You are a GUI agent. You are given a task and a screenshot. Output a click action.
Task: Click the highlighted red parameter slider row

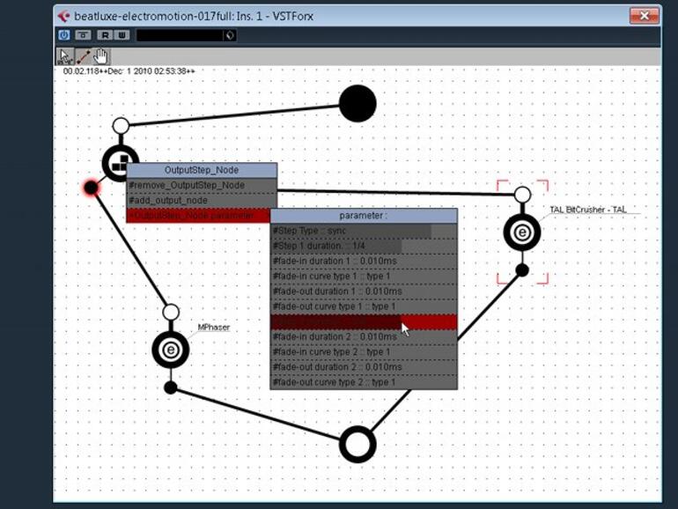click(x=364, y=321)
